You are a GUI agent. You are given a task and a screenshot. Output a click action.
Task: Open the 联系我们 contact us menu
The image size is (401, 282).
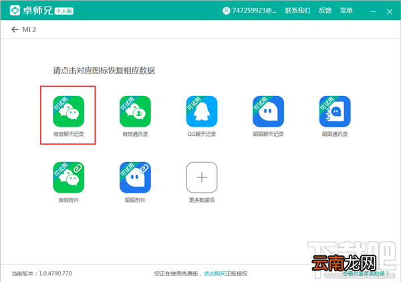point(297,11)
